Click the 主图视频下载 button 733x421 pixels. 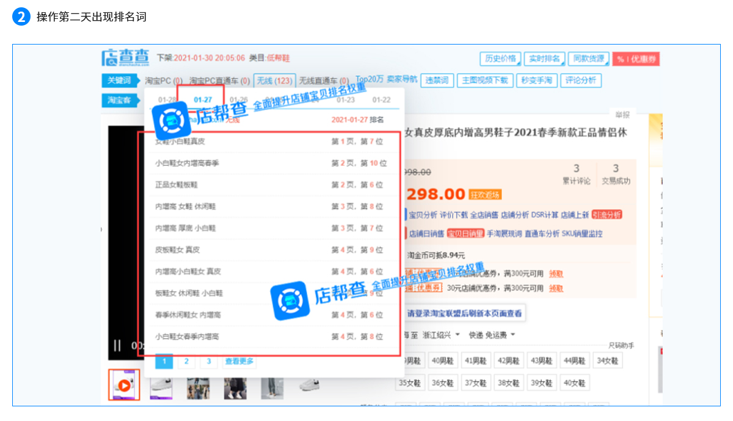485,81
